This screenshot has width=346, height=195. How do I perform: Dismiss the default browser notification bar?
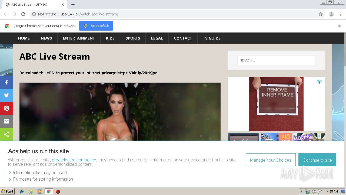340,26
